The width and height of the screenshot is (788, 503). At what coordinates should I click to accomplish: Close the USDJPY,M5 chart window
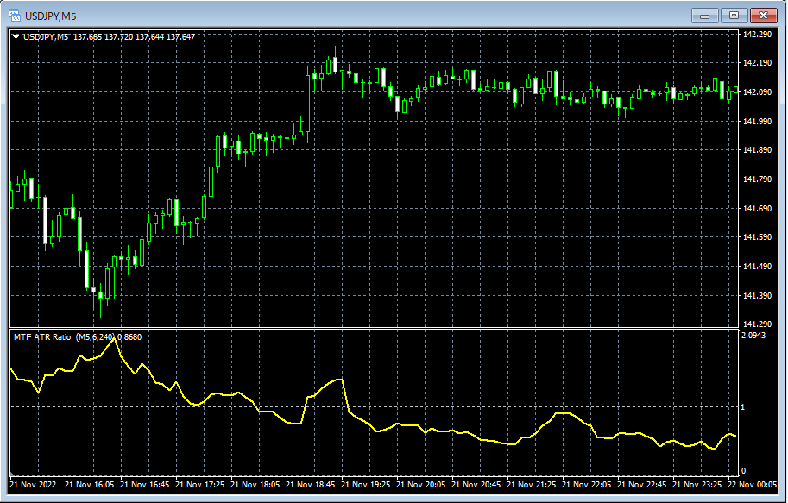(763, 16)
